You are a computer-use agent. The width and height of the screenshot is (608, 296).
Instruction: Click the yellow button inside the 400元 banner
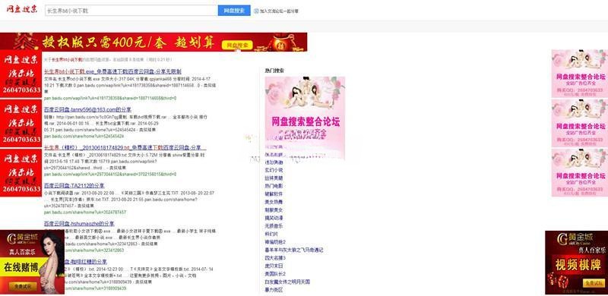coord(237,45)
